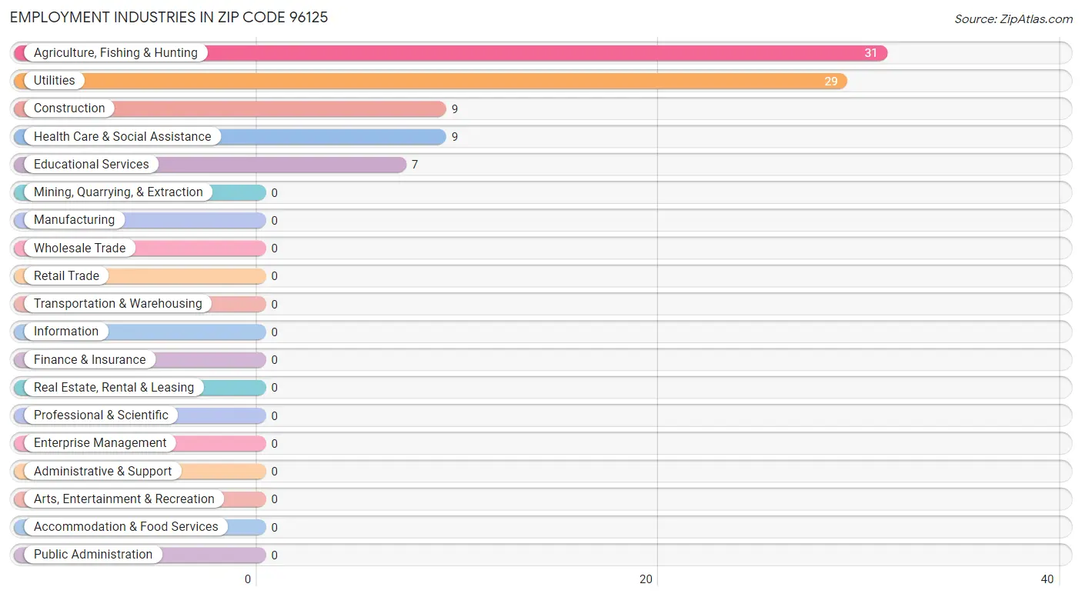Screen dimensions: 1082x597
Task: Click the value 7 beside Educational Services
Action: (x=415, y=165)
